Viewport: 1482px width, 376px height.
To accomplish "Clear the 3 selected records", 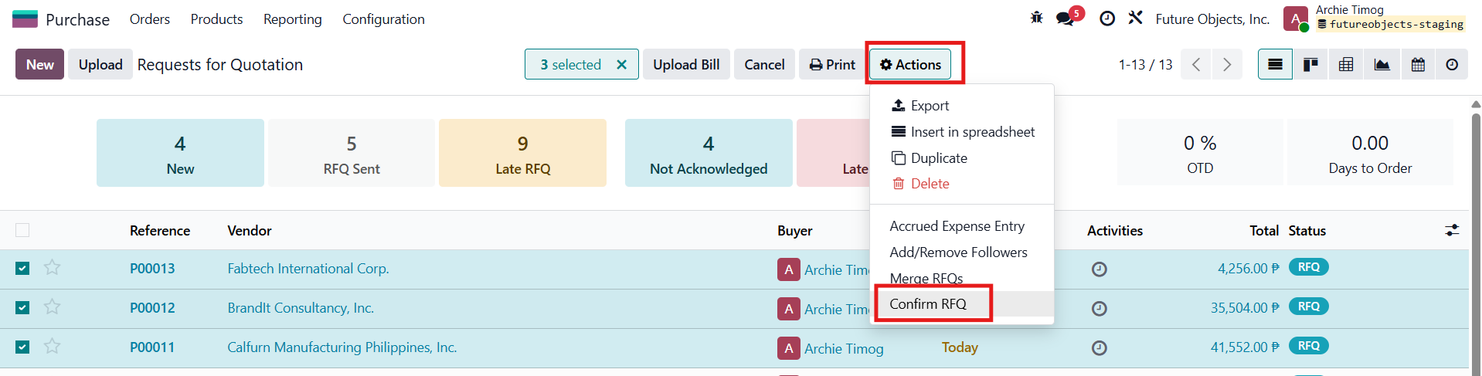I will 621,65.
